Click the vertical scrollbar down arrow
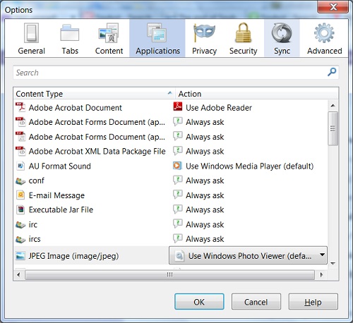 pyautogui.click(x=333, y=264)
